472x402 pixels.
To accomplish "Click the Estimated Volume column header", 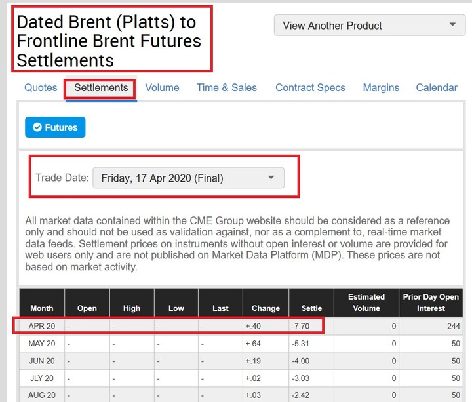I will point(366,302).
